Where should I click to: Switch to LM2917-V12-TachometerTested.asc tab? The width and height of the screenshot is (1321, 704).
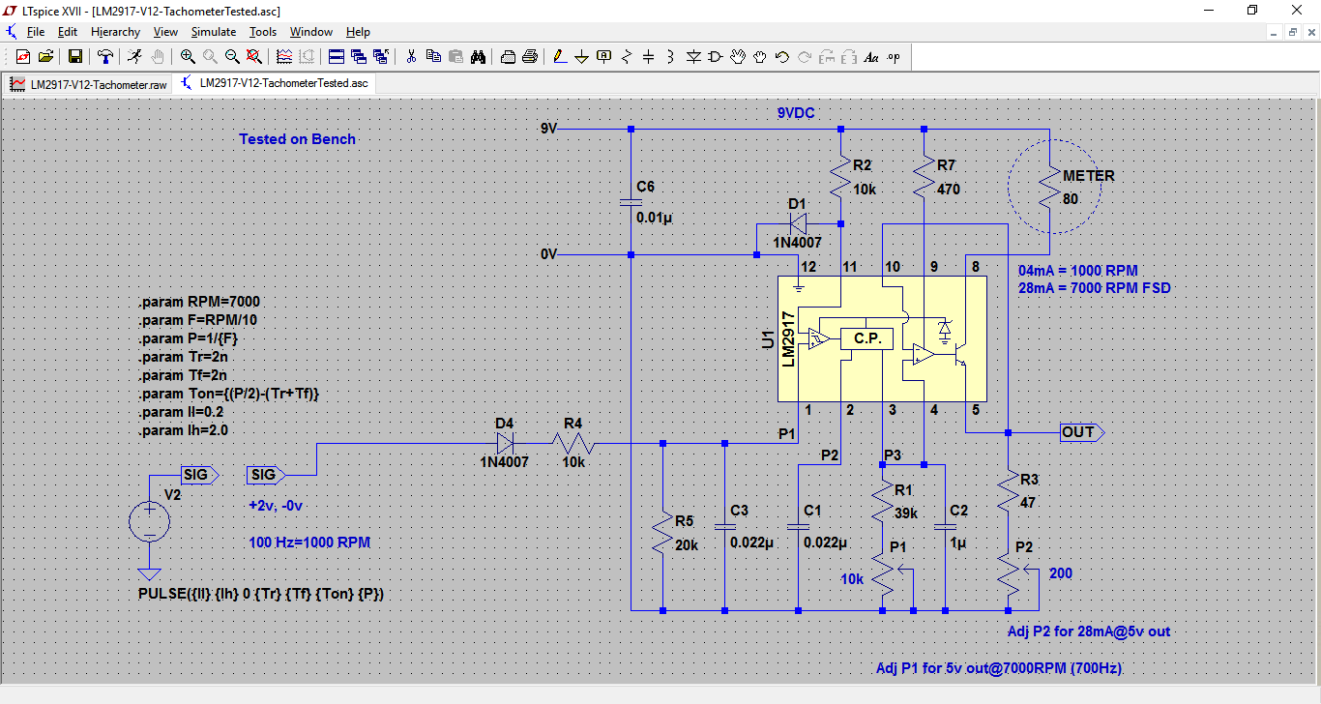[274, 83]
